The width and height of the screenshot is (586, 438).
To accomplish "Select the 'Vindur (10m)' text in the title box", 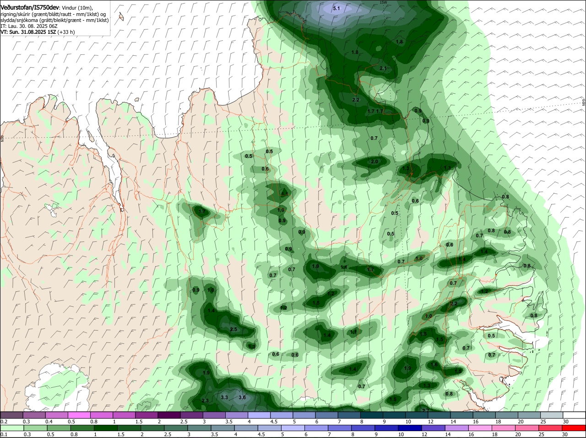I will pyautogui.click(x=77, y=8).
